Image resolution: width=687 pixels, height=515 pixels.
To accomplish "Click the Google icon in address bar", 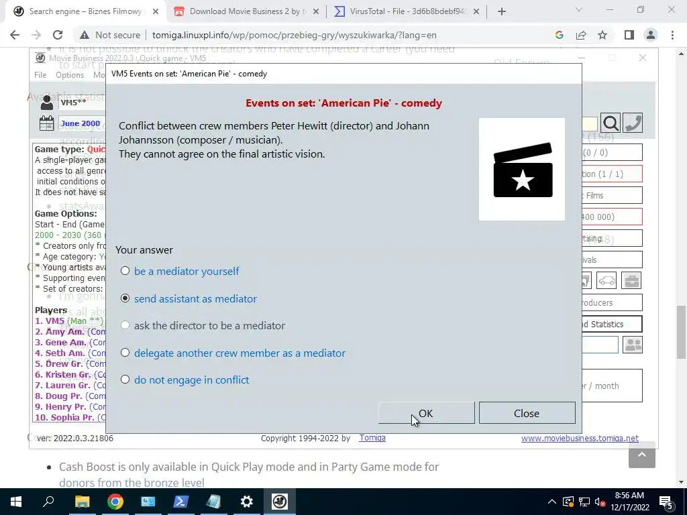I will pyautogui.click(x=559, y=35).
